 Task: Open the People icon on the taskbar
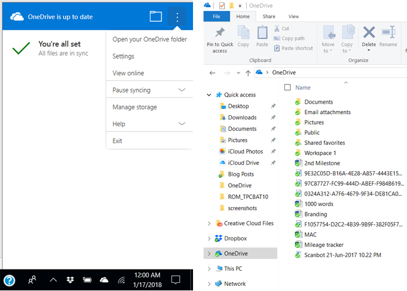(x=32, y=280)
